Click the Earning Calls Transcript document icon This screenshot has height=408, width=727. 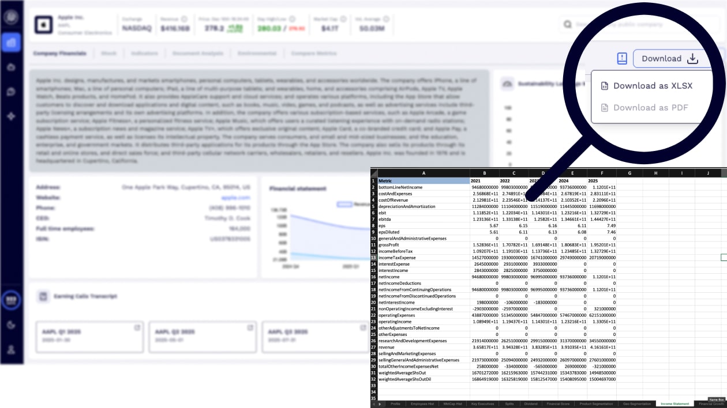pyautogui.click(x=43, y=297)
